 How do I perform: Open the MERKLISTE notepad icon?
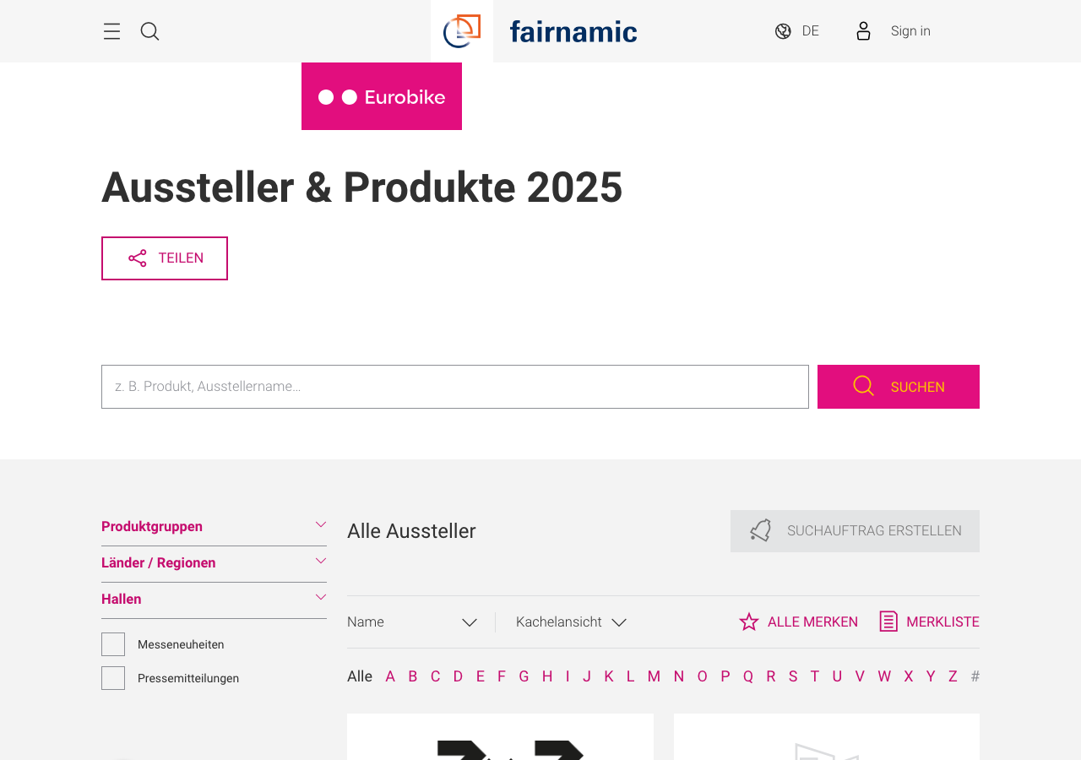click(887, 620)
